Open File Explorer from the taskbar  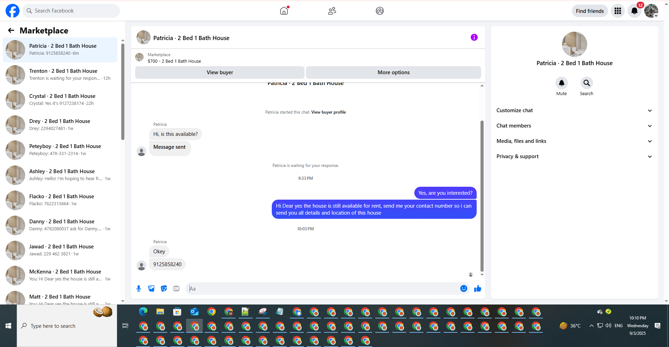tap(160, 312)
